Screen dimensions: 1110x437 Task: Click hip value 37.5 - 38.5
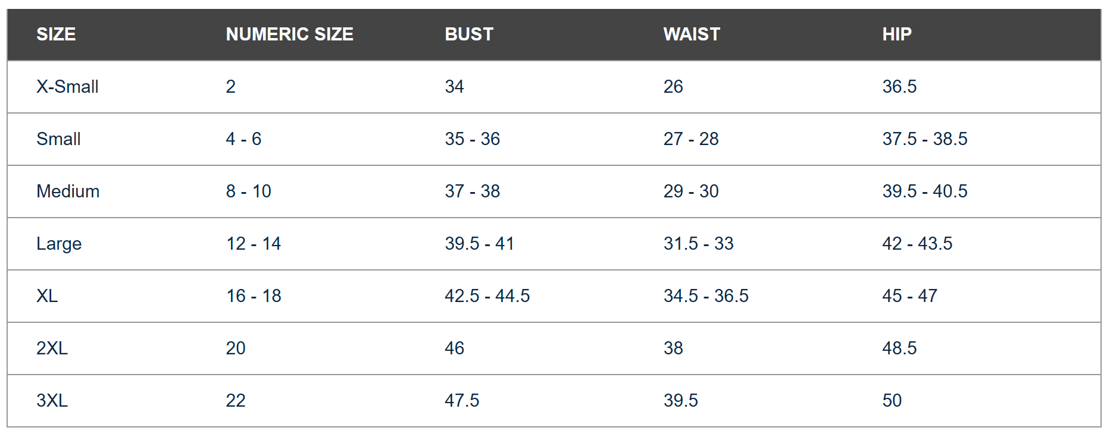coord(924,139)
